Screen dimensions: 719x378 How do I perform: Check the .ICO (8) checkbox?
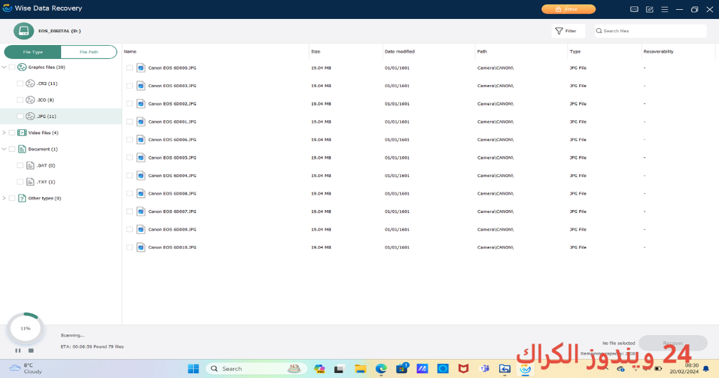pyautogui.click(x=20, y=100)
